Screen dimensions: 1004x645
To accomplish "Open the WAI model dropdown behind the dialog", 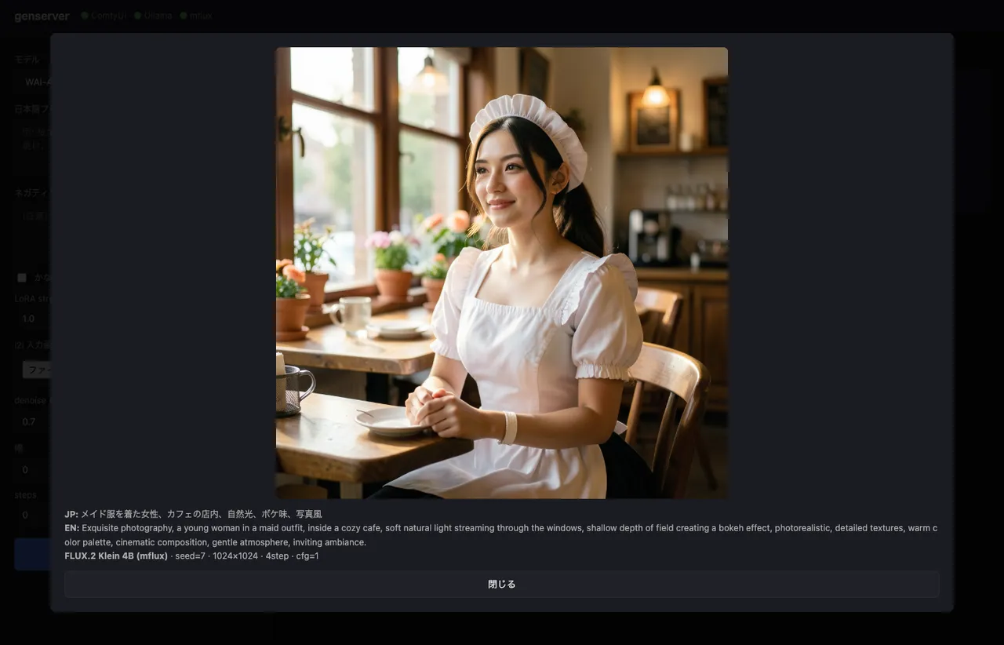I will click(33, 82).
